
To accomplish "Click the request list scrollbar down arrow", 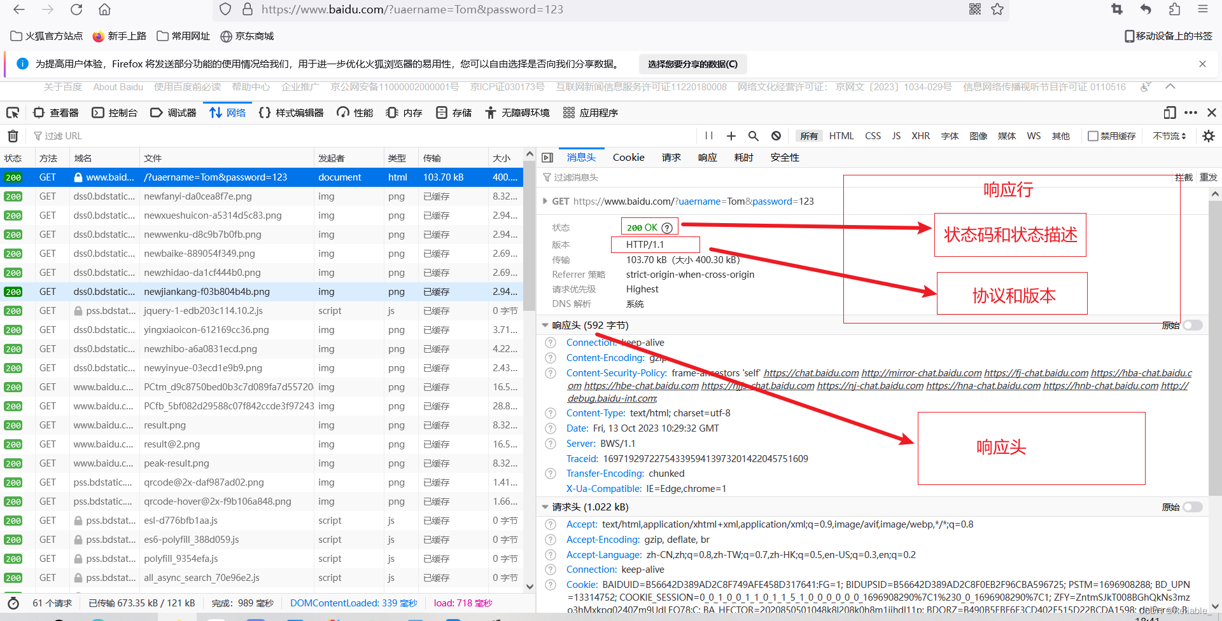I will tap(530, 587).
